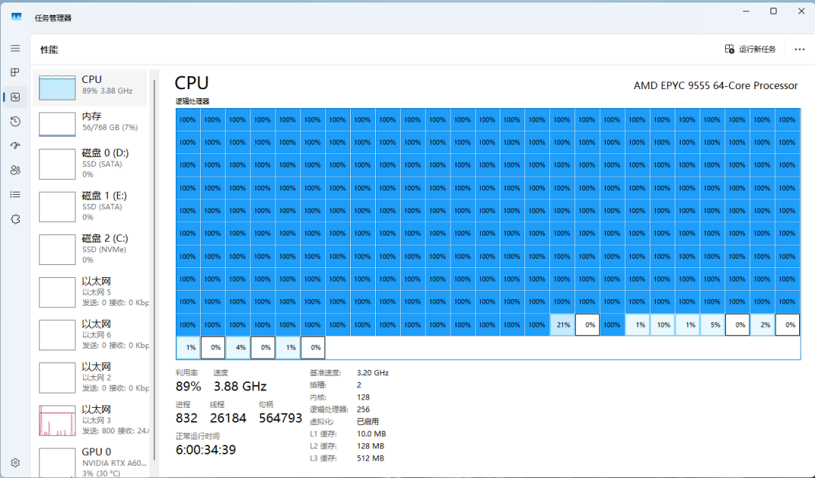Open the Users page icon
The height and width of the screenshot is (478, 815).
tap(15, 170)
